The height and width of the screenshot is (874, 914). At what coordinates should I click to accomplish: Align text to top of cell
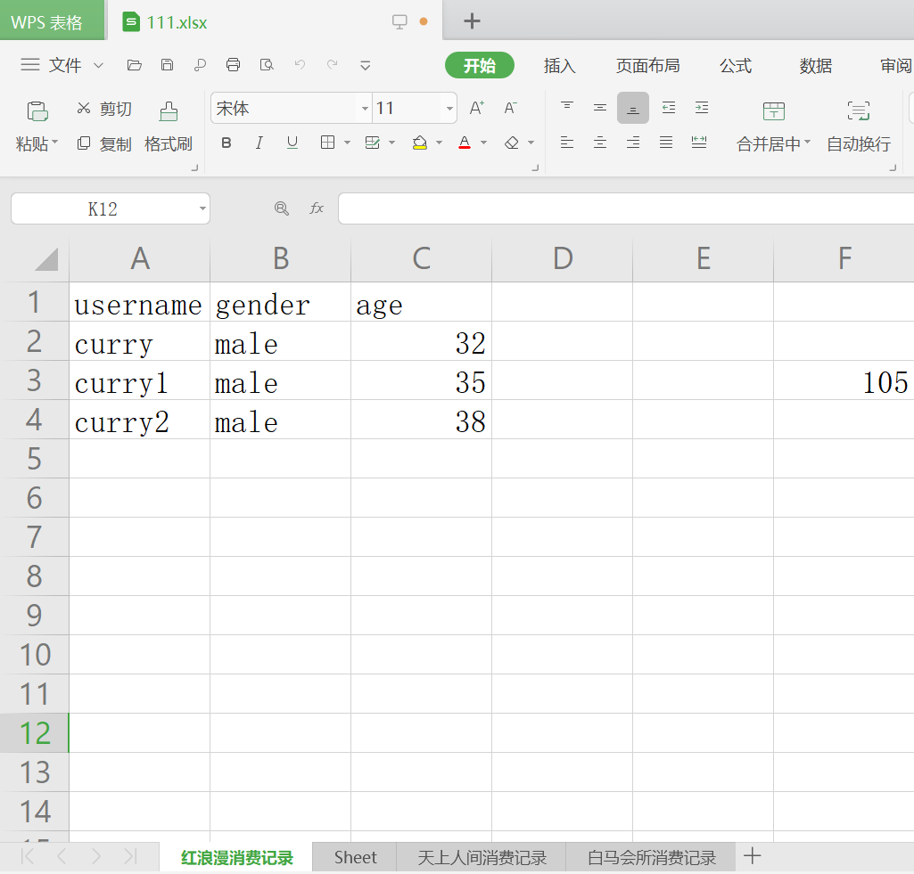(566, 108)
